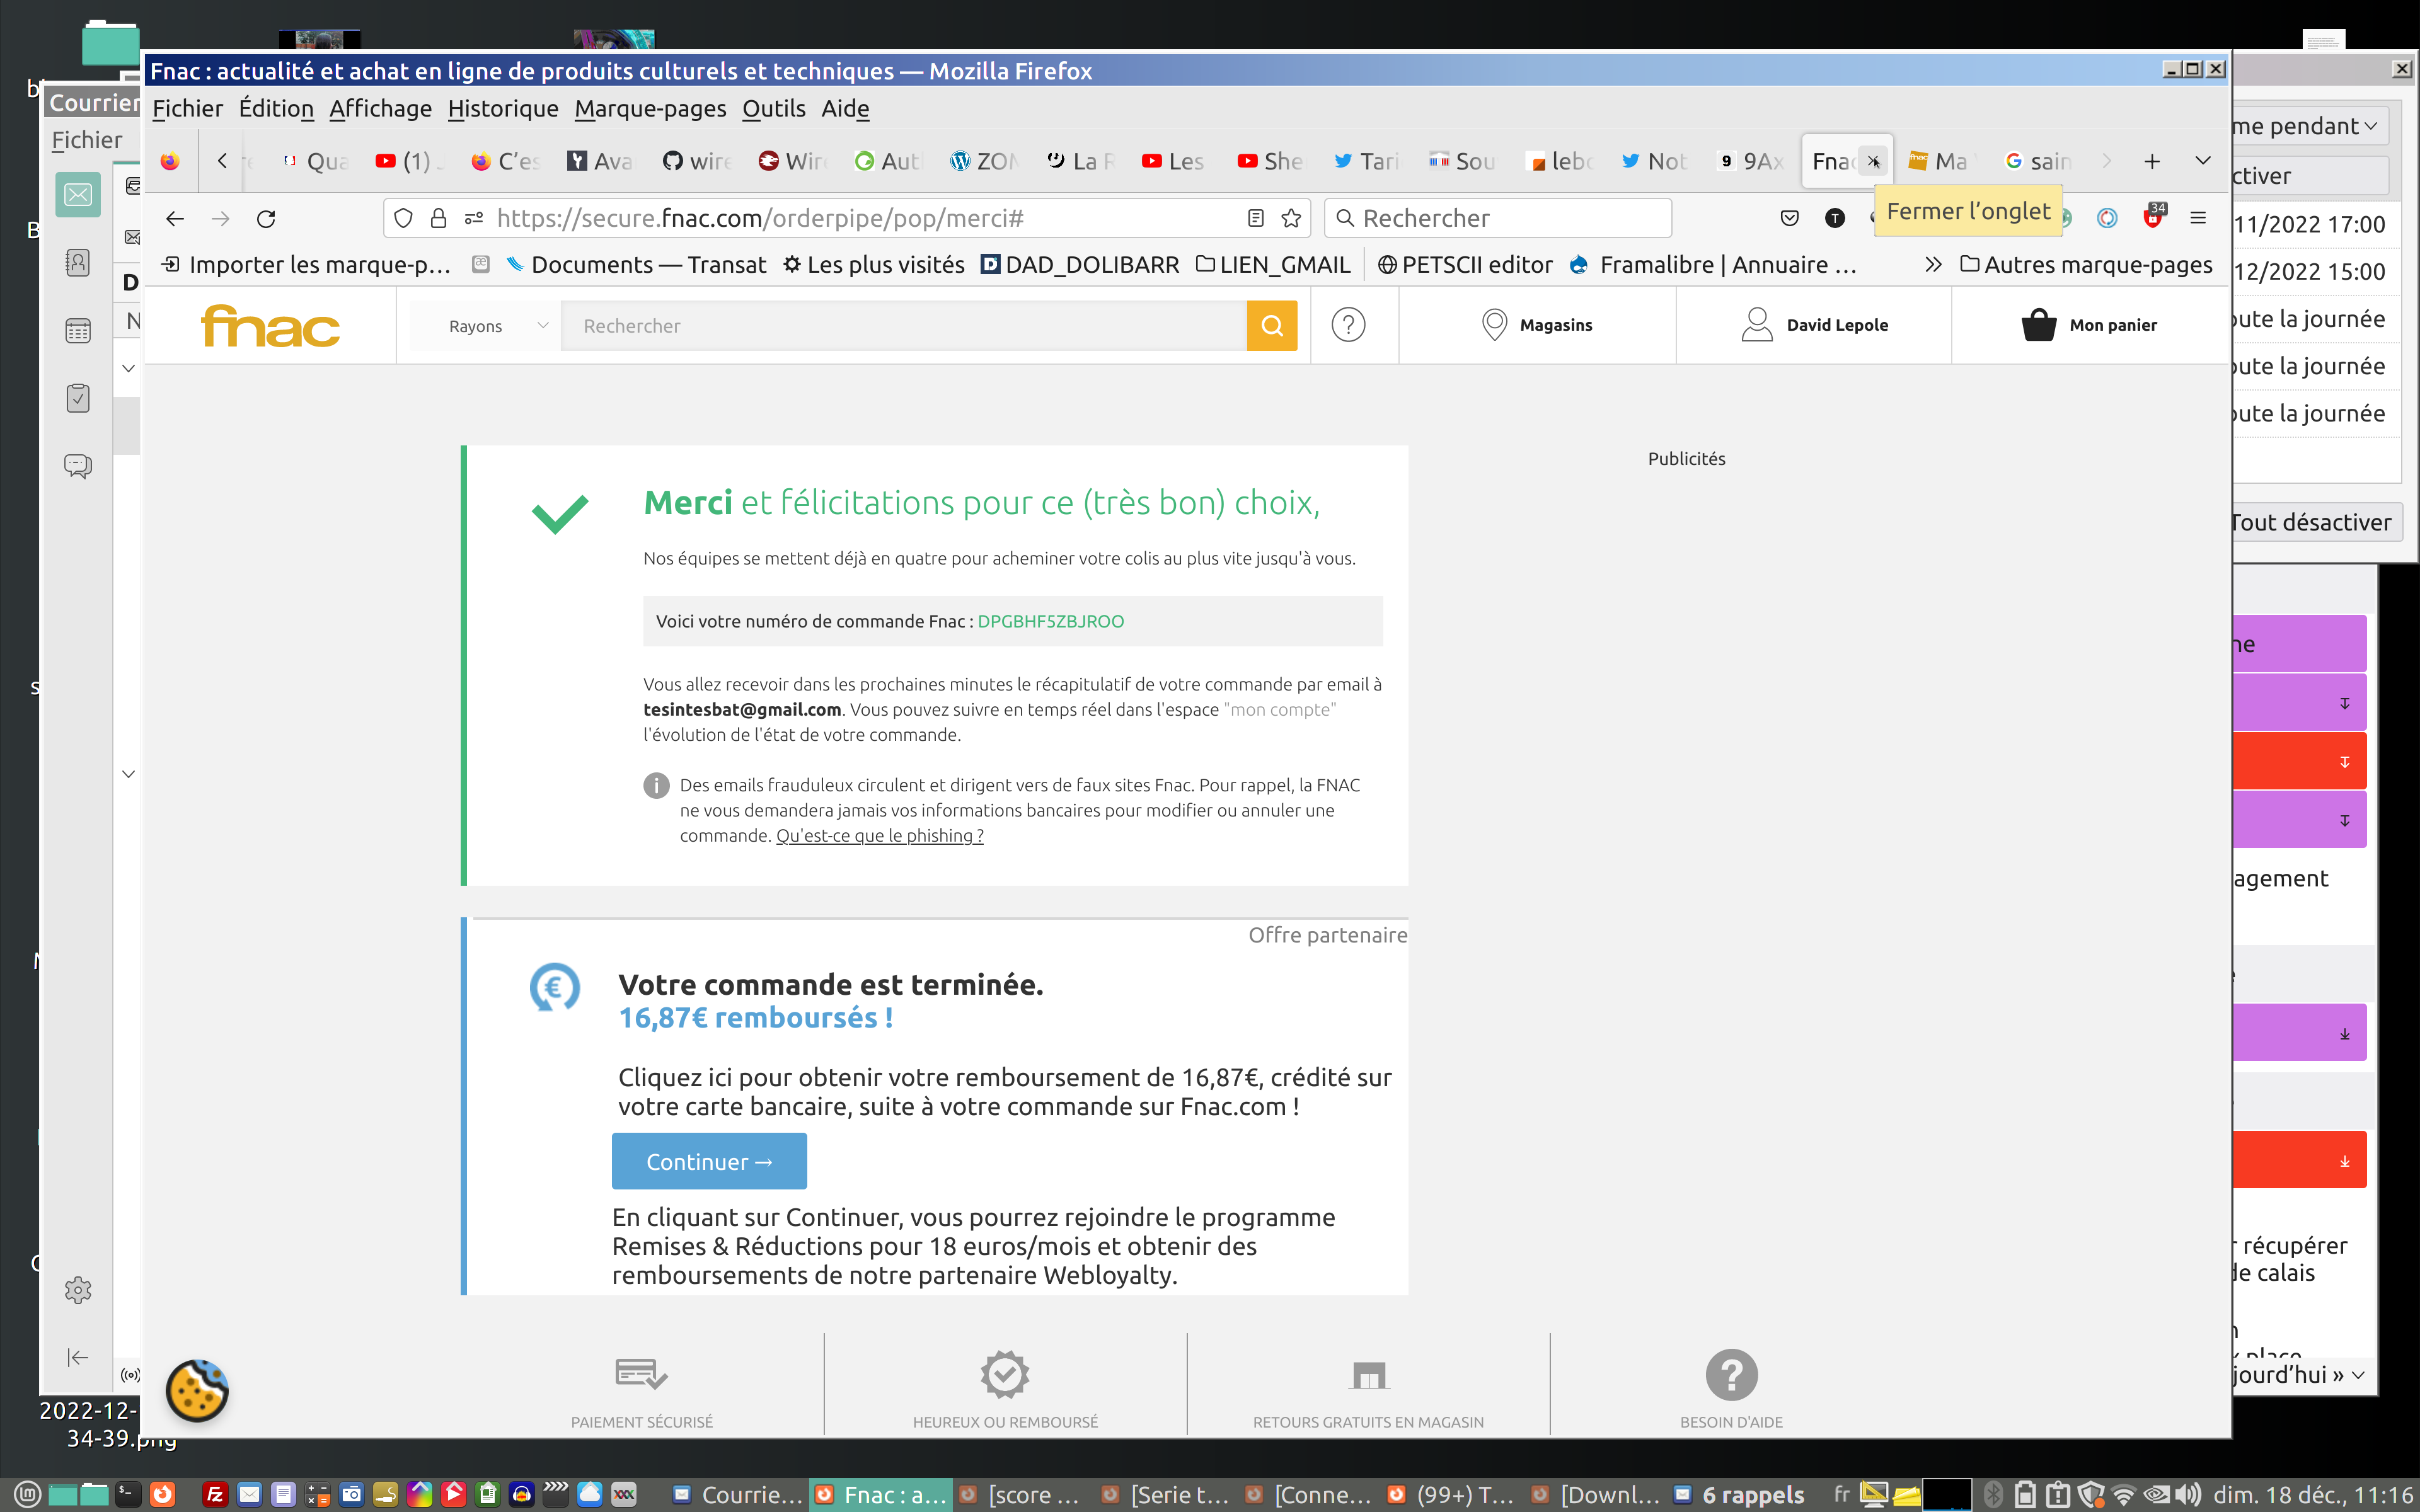2420x1512 pixels.
Task: Click the orange Fnac search magnifier button
Action: tap(1271, 326)
